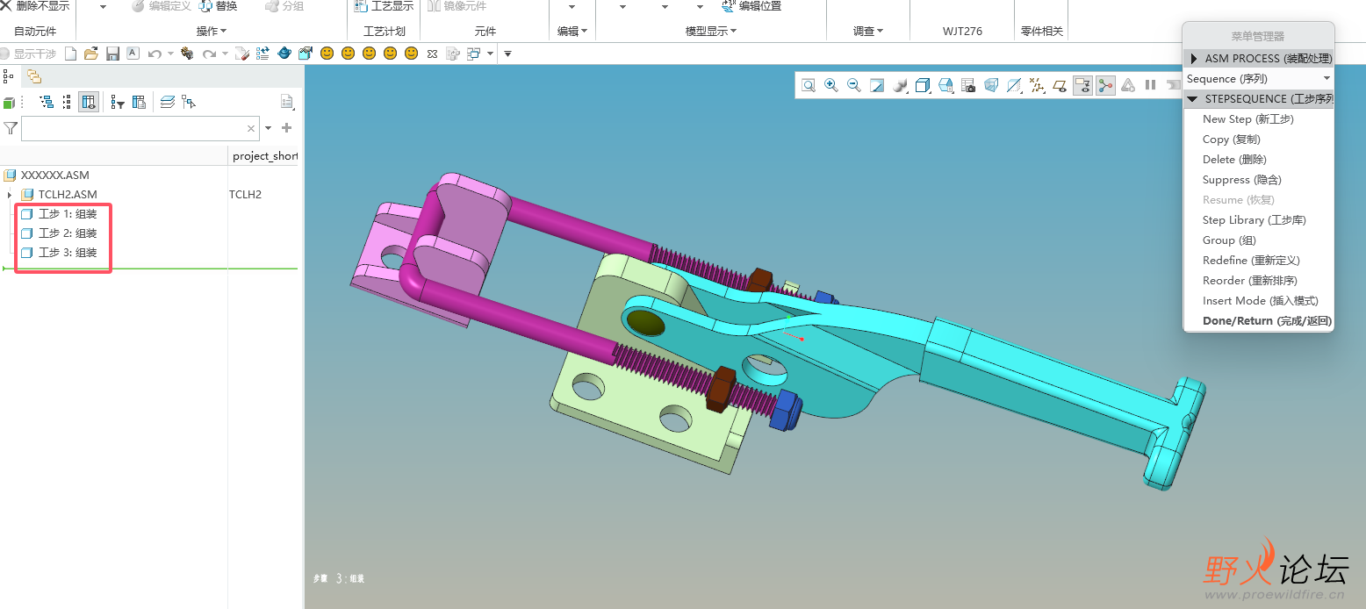Open the 调查 group dropdown
Screen dimensions: 1366x609
click(x=868, y=32)
